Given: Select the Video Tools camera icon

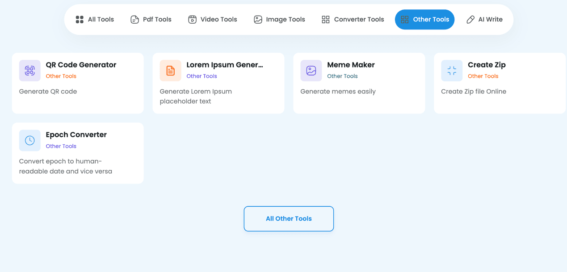Looking at the screenshot, I should [192, 19].
